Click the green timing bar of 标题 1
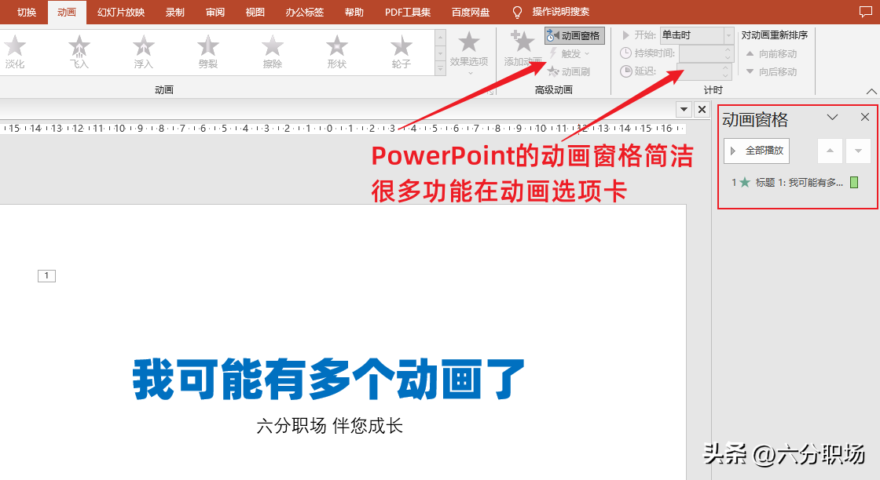880x480 pixels. point(854,182)
